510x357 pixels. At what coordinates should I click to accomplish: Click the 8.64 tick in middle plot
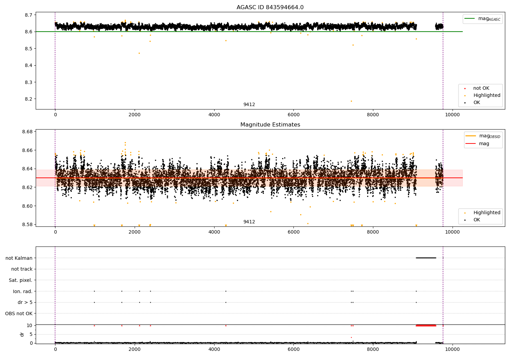28,169
